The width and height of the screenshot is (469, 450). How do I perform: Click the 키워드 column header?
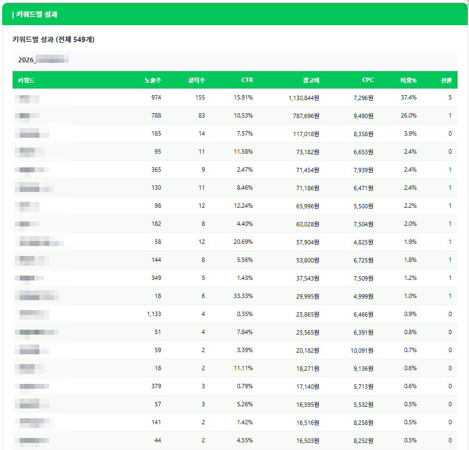[26, 80]
